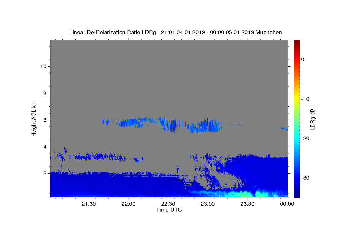Click the plot title 'Linear De-Polarization Ratio LDRg'
356x237 pixels.
point(113,32)
